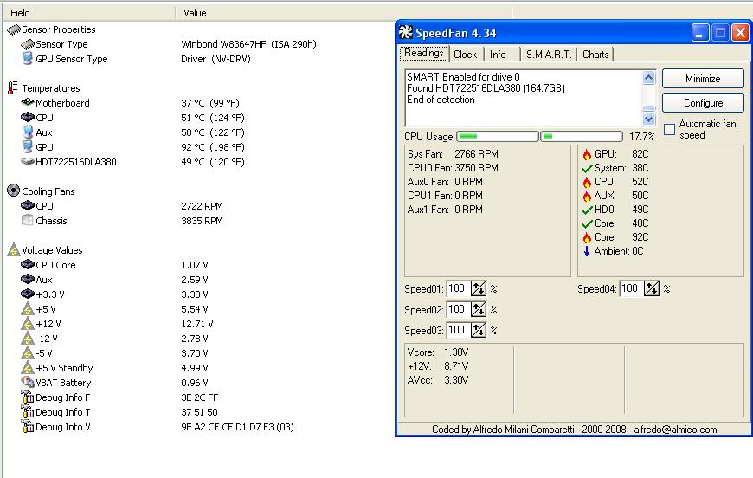The image size is (753, 478).
Task: Select the 'Winbond W83647HF (ISA 290h)' value
Action: [248, 44]
